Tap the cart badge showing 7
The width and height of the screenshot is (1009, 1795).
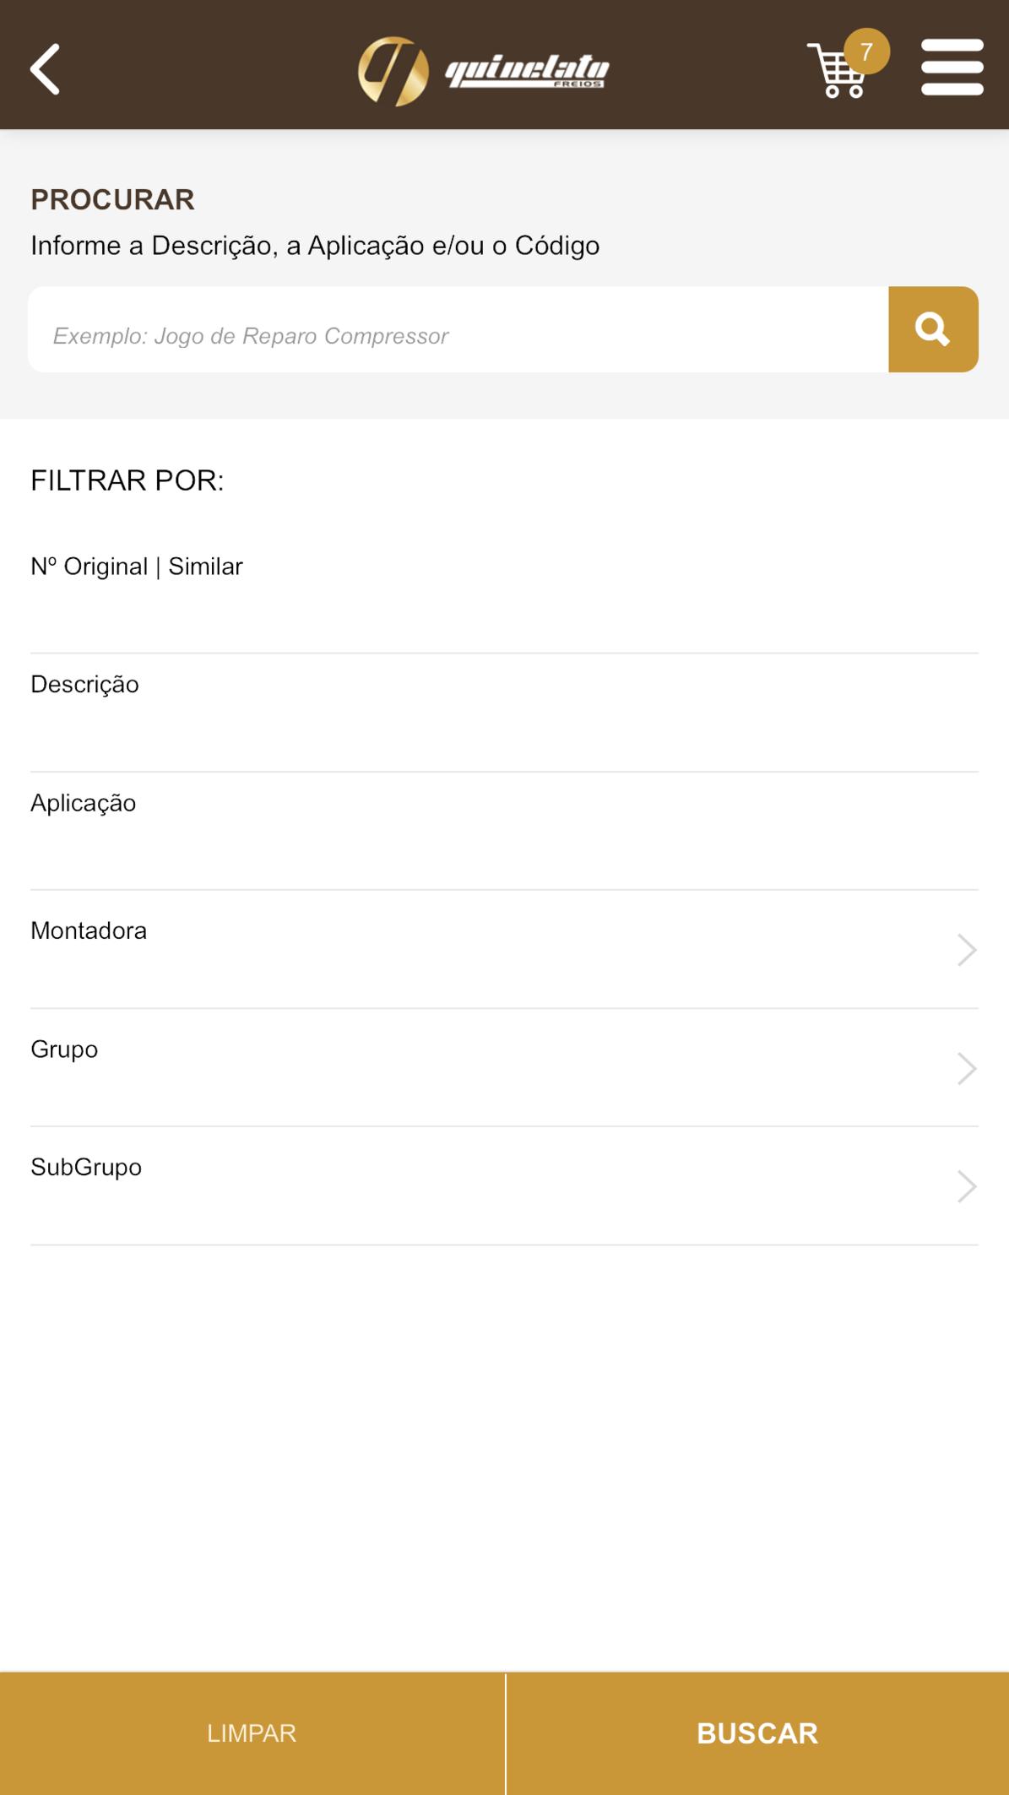866,52
